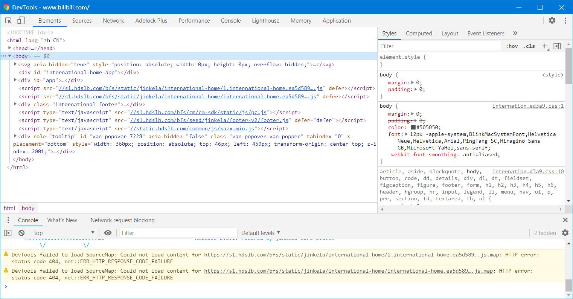
Task: Expand the div id app node
Action: coord(15,80)
